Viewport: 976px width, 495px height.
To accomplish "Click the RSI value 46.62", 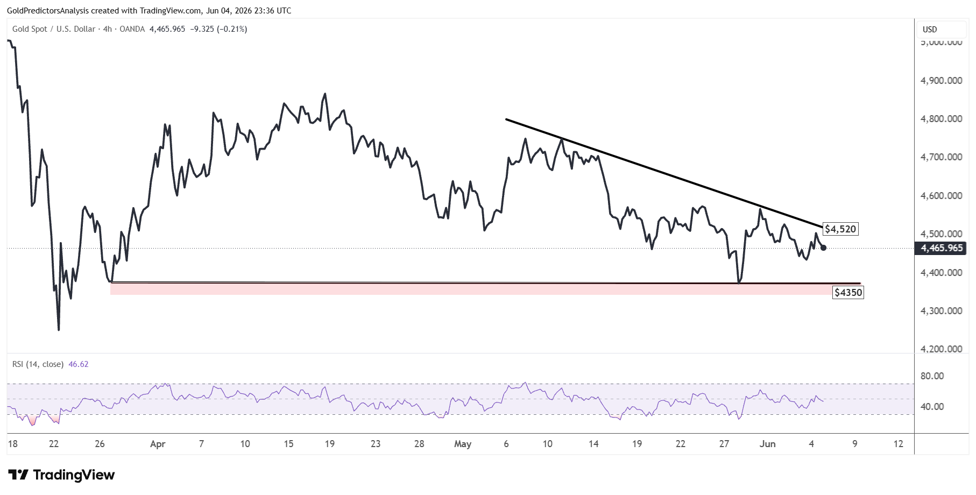I will (79, 364).
